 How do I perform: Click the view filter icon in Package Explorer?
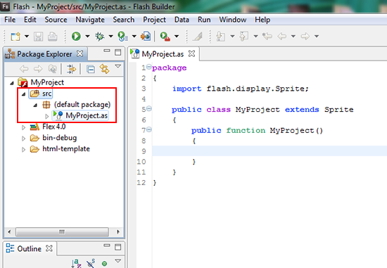coord(71,69)
